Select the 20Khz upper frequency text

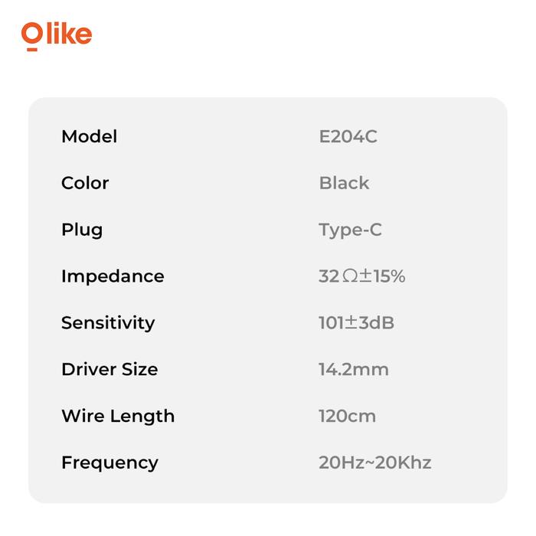tap(405, 462)
